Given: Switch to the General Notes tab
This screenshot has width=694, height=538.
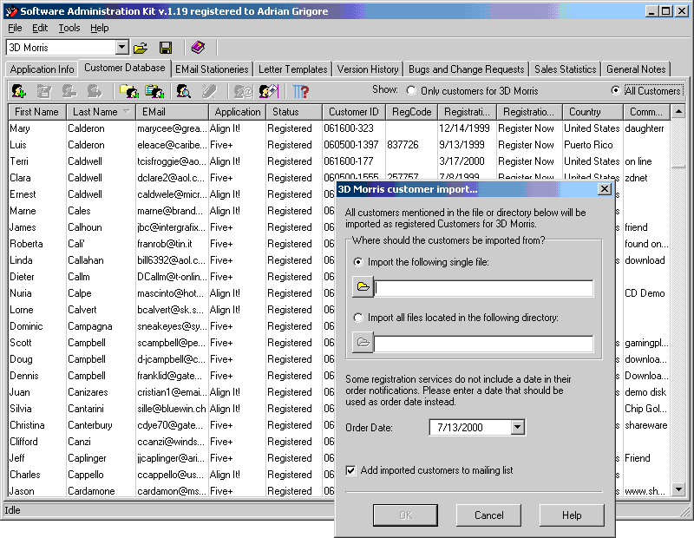Looking at the screenshot, I should click(636, 69).
